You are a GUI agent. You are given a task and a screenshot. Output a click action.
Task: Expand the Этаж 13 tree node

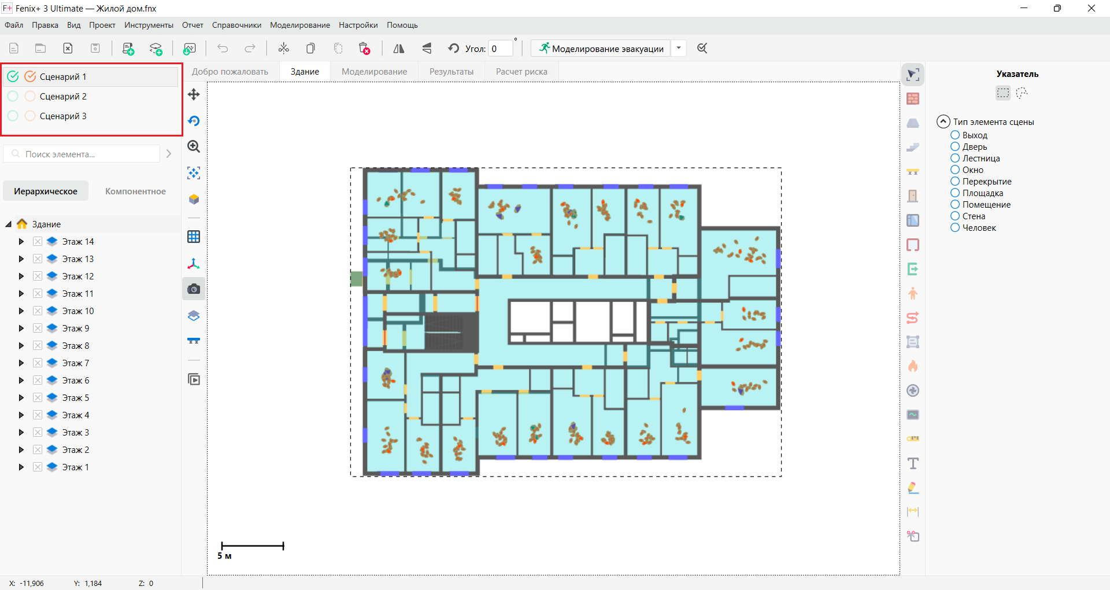21,259
